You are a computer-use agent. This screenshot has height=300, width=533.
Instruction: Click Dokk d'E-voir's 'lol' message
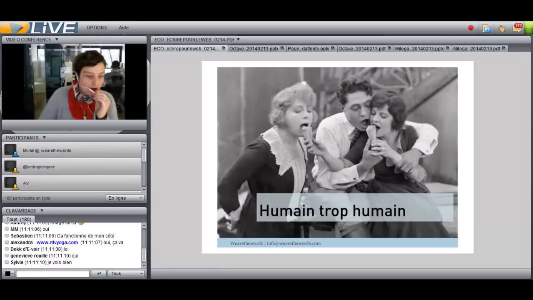pyautogui.click(x=66, y=249)
